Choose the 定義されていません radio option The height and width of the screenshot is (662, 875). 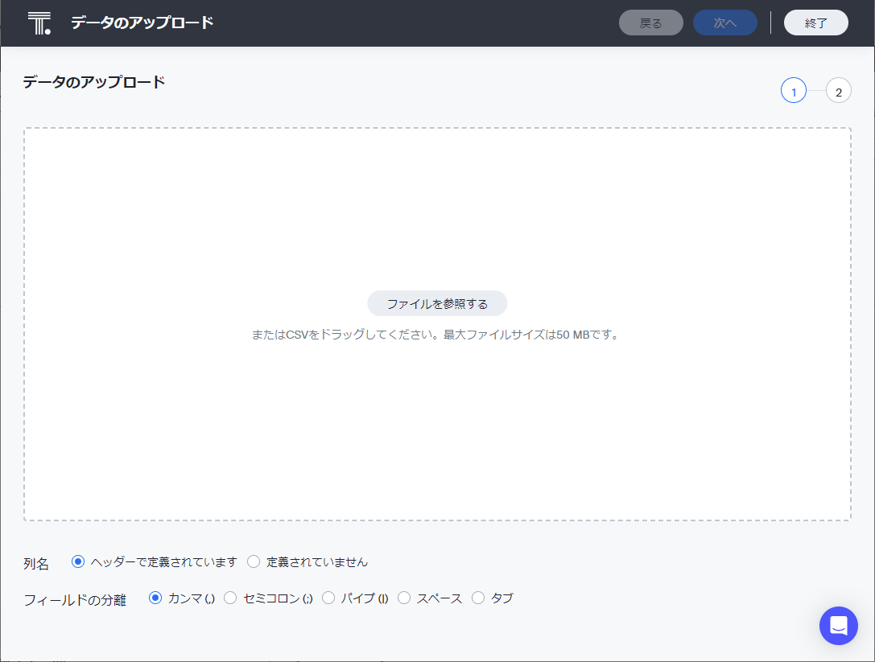point(254,561)
